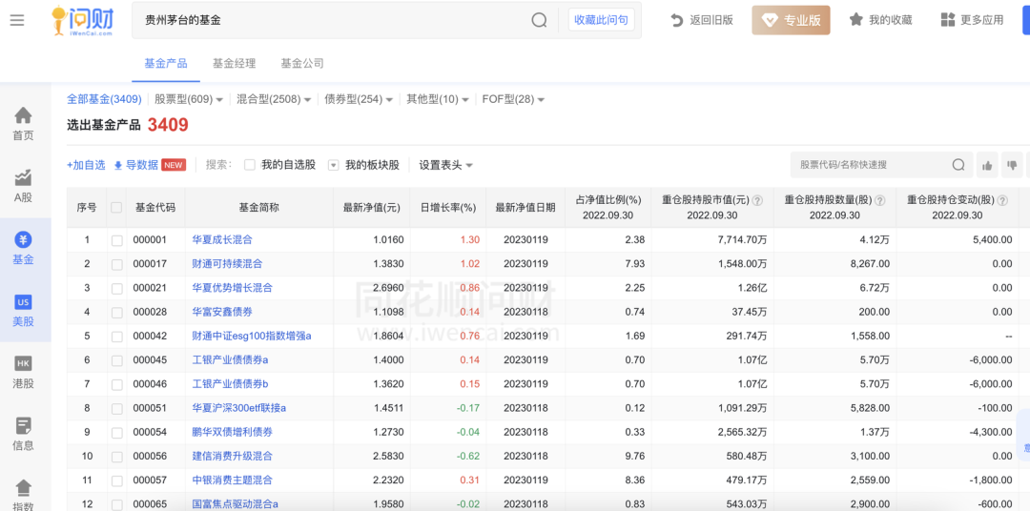Sort by 日增长率(%) column header
The height and width of the screenshot is (511, 1030).
tap(448, 208)
